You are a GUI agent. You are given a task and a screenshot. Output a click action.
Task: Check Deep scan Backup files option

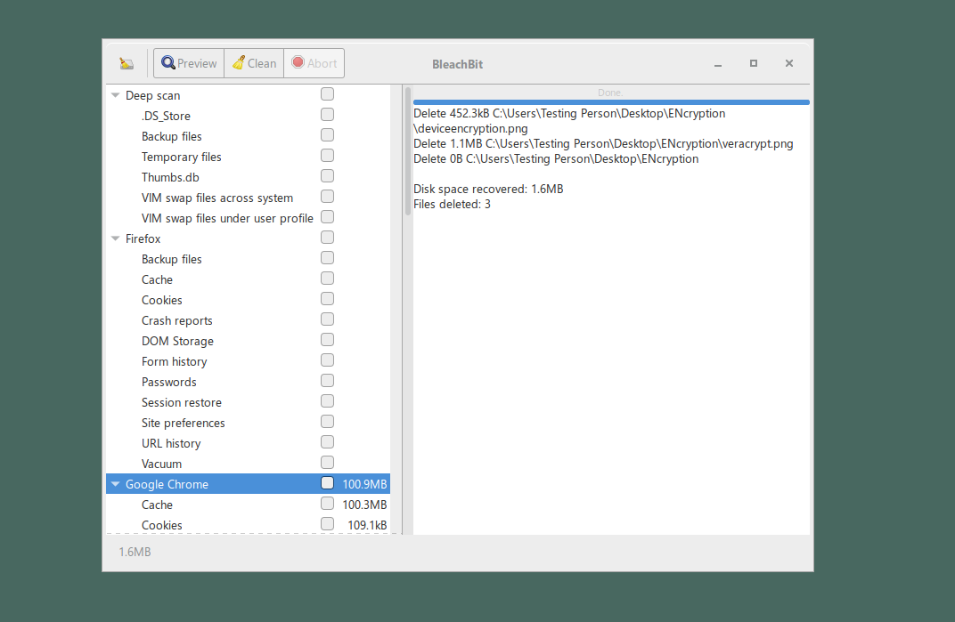pyautogui.click(x=327, y=135)
